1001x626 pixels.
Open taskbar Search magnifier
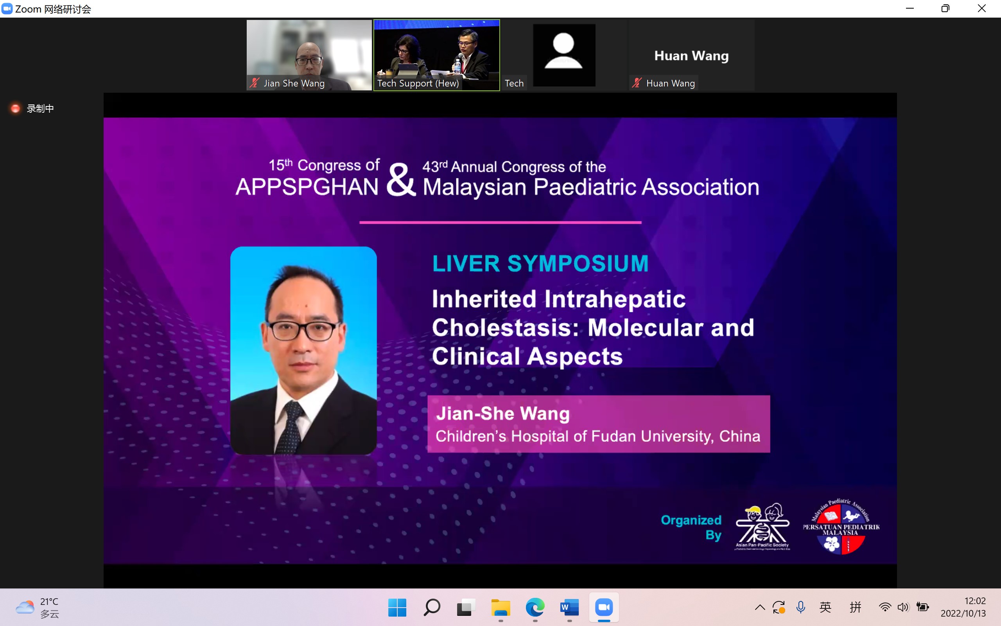432,607
